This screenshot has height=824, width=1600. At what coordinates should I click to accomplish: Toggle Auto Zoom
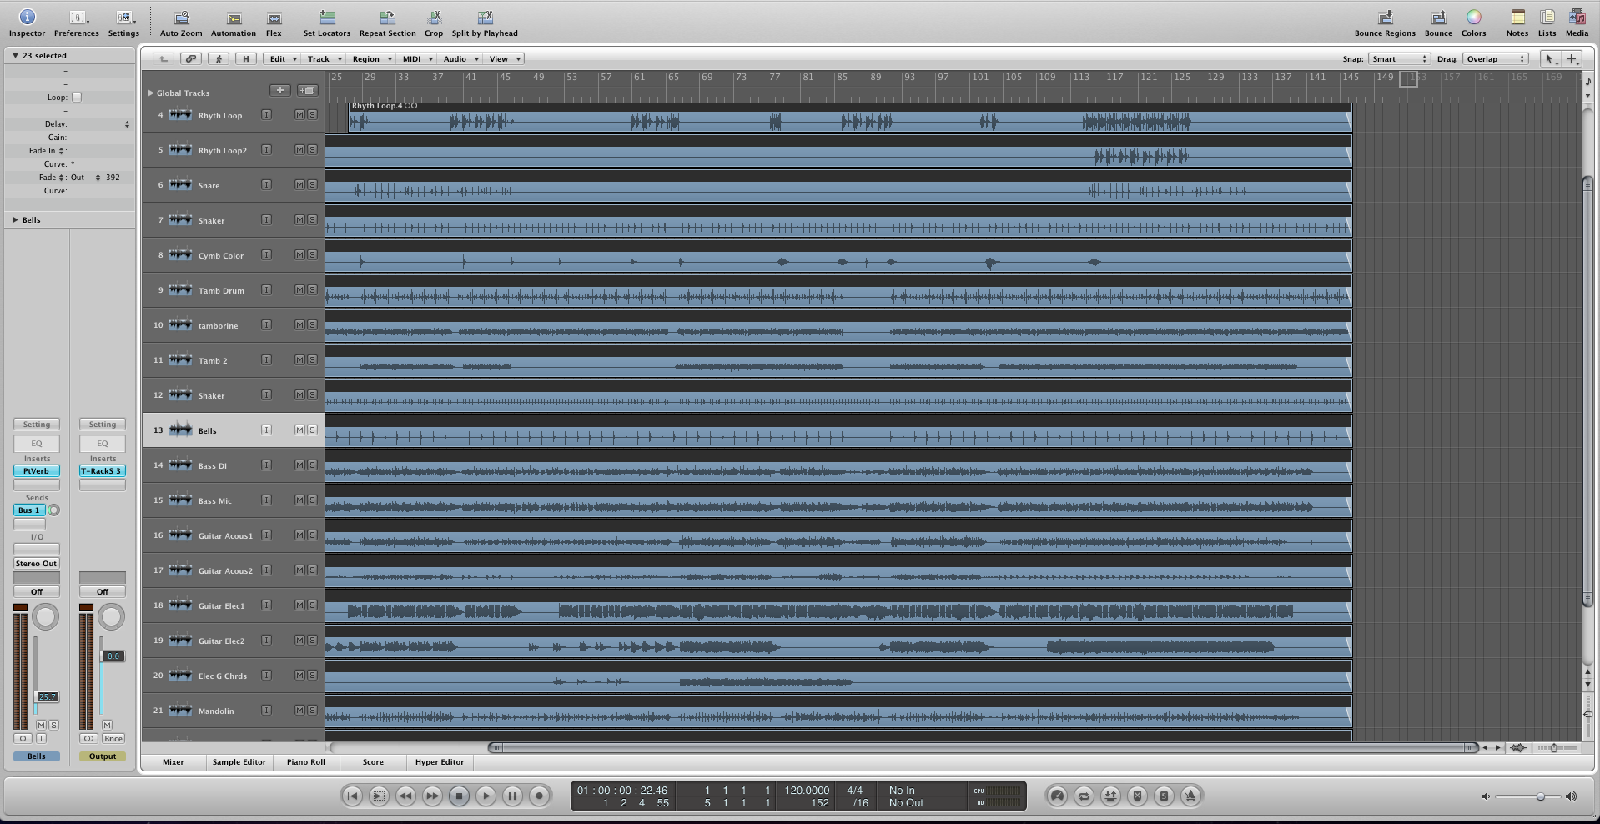point(181,23)
